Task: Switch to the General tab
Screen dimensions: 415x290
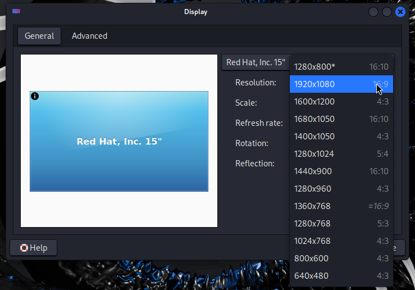Action: pos(39,36)
